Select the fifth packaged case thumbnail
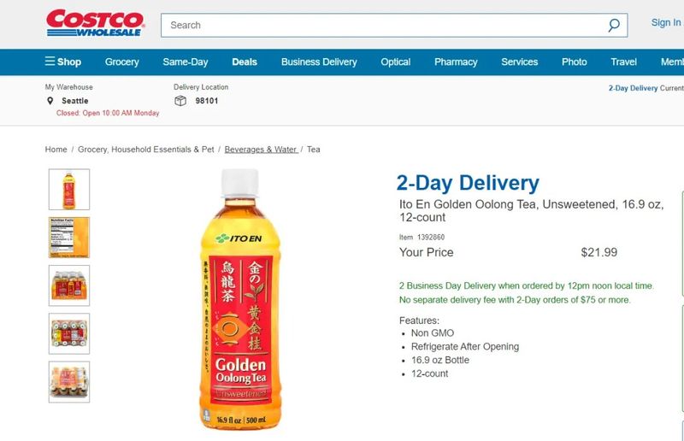 coord(69,382)
